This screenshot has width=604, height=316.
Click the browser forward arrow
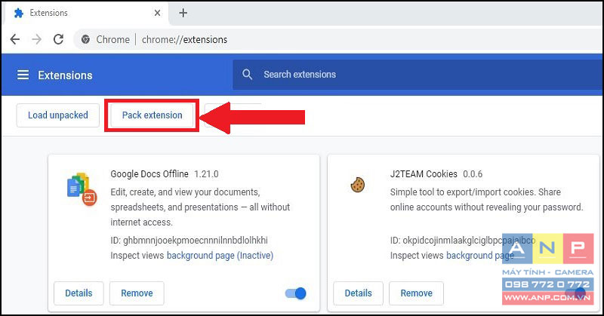coord(36,39)
